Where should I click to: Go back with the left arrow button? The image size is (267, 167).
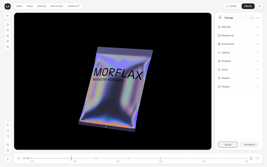7,16
